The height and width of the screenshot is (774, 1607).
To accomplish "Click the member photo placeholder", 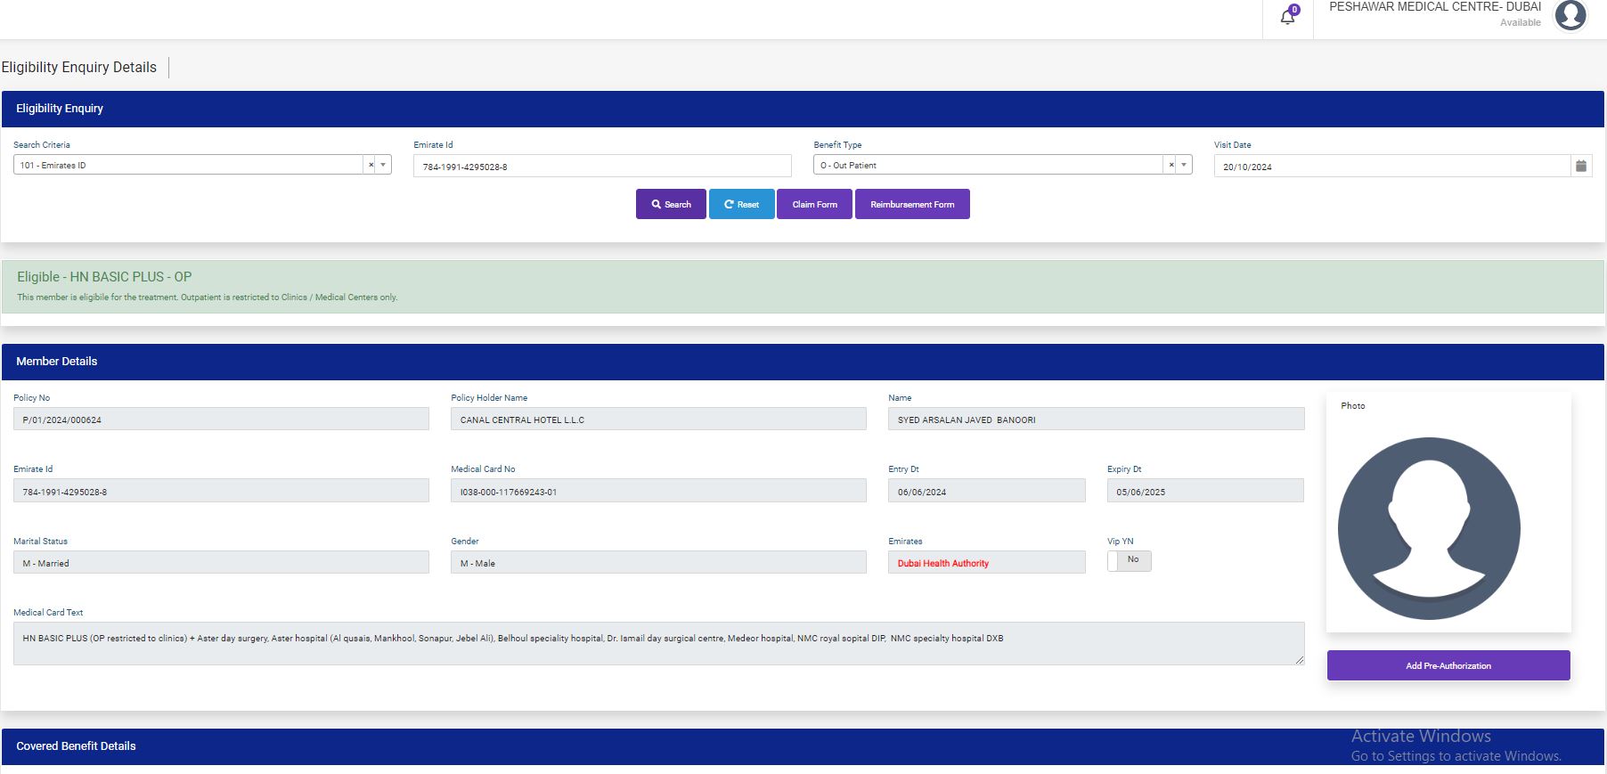I will [x=1429, y=528].
